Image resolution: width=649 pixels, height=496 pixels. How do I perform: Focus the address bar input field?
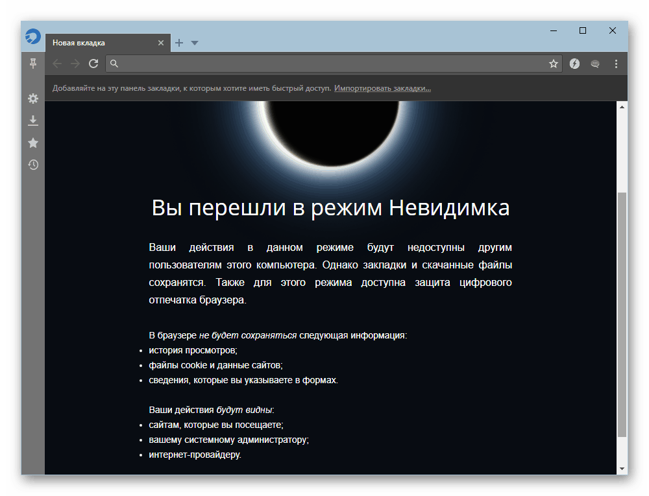tap(333, 64)
